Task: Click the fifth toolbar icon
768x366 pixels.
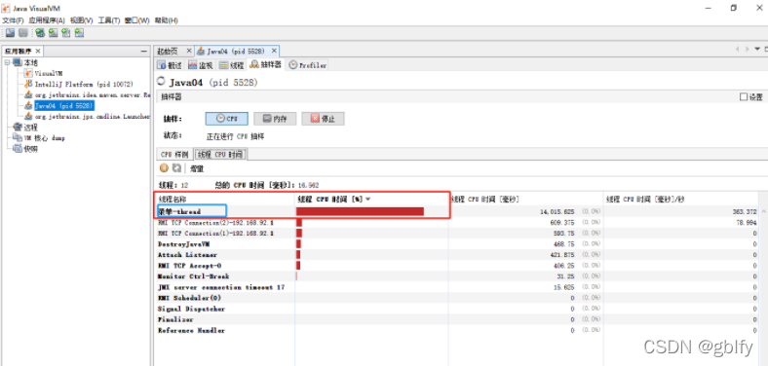Action: 66,33
